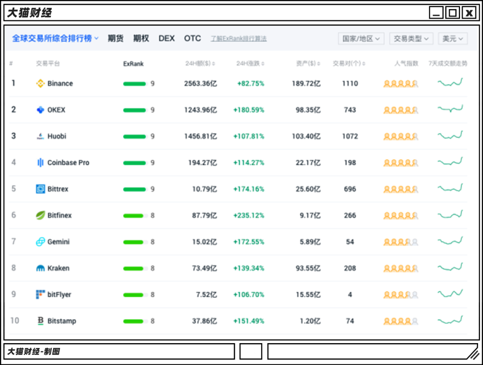This screenshot has height=365, width=483.
Task: Click Bitstamp popularity rating icons
Action: pyautogui.click(x=401, y=321)
